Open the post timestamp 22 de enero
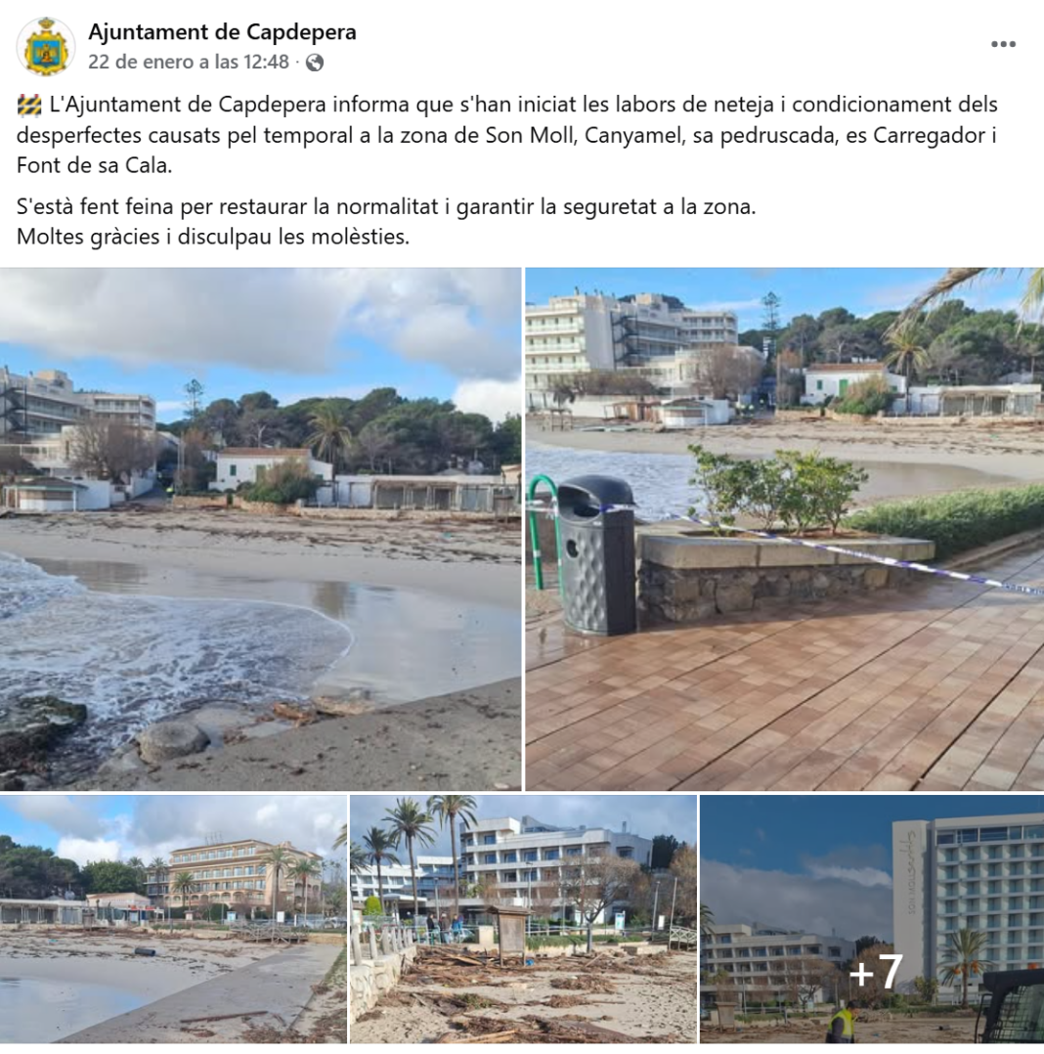 (x=189, y=62)
